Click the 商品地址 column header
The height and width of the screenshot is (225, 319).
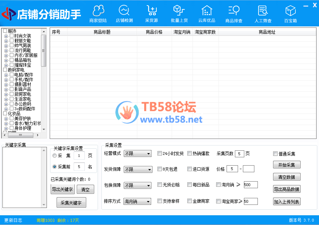(x=267, y=32)
